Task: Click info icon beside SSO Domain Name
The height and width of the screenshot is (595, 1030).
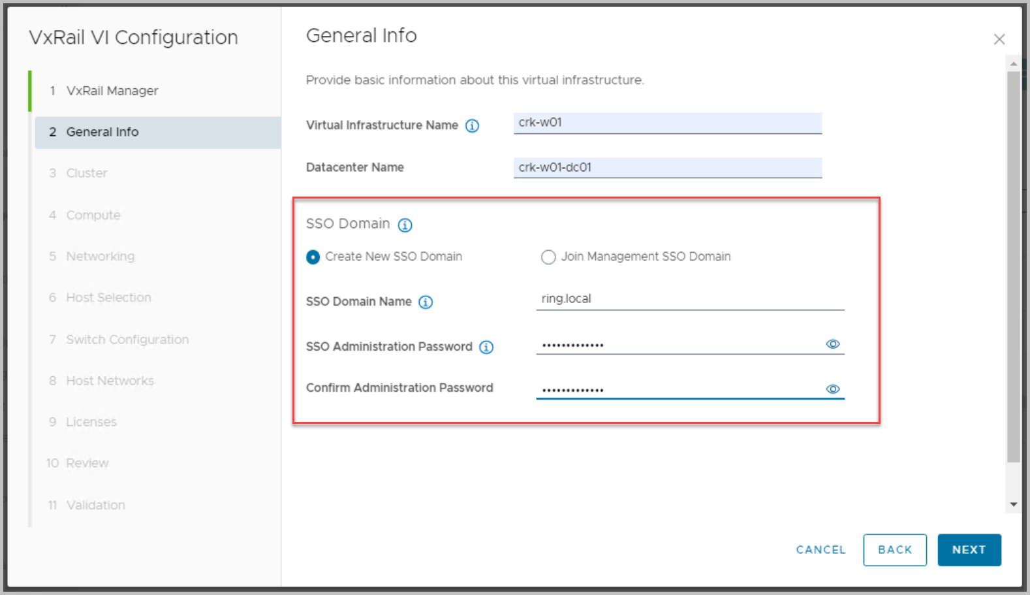Action: pos(426,302)
